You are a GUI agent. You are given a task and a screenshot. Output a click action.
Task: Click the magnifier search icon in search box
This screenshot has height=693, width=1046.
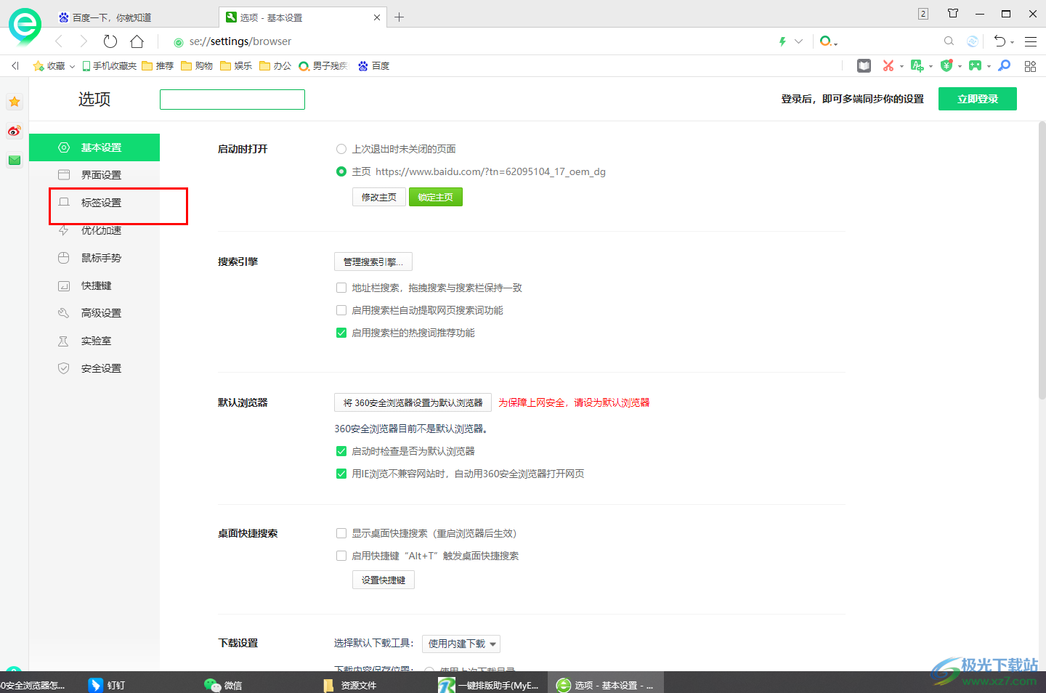pos(949,41)
